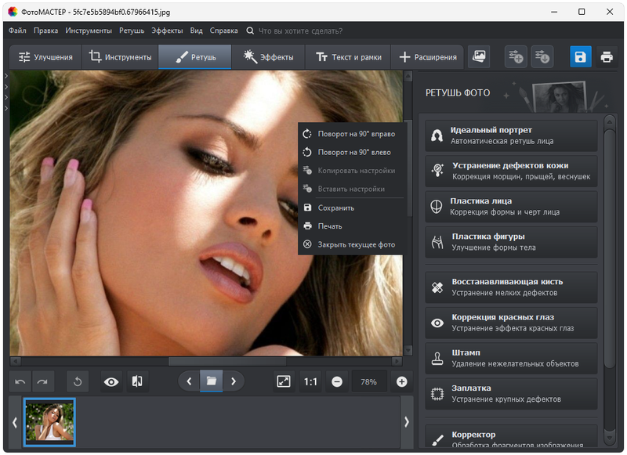The image size is (627, 455).
Task: Toggle the before/after compare view
Action: point(137,381)
